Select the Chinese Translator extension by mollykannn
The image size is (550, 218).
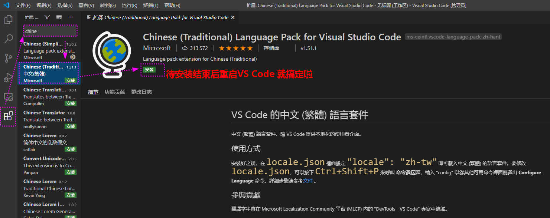pyautogui.click(x=49, y=119)
